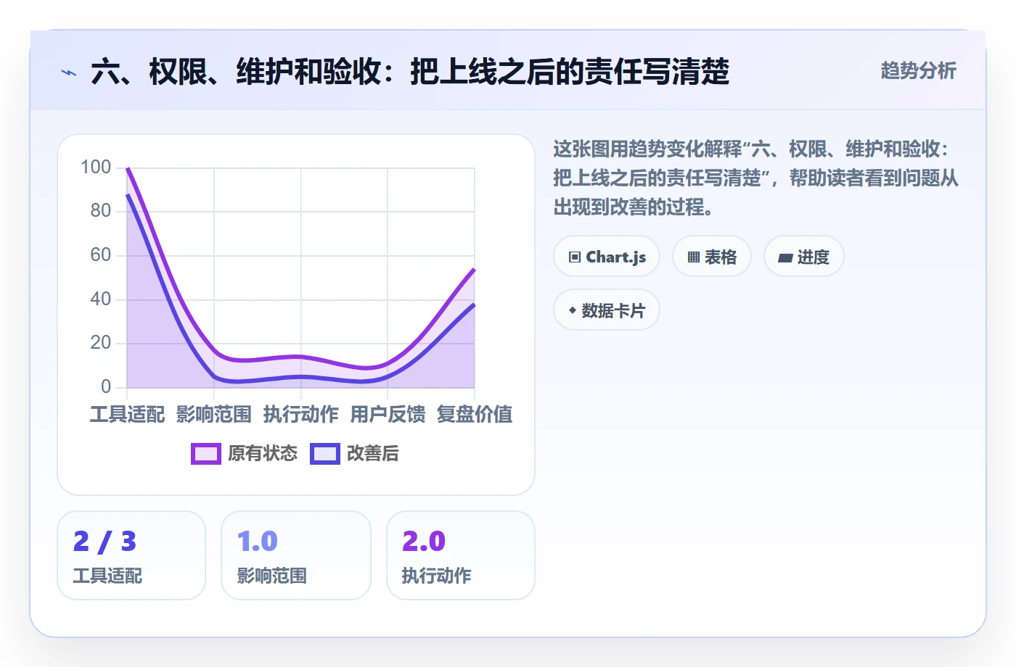Click the lightning bolt icon beside the heading
Viewport: 1016px width, 667px height.
[69, 72]
